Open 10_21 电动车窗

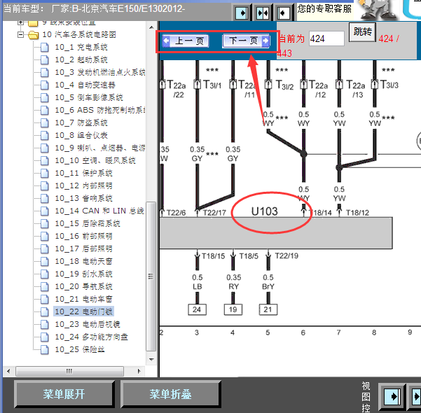pyautogui.click(x=83, y=299)
